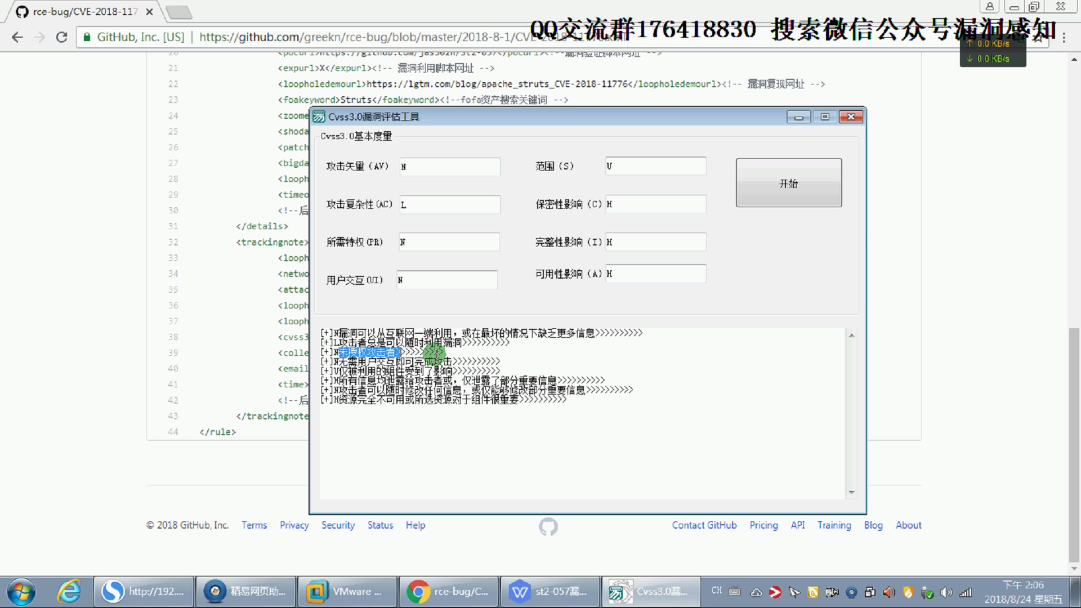Focus the 攻击复杂性 (AC) input field
This screenshot has width=1081, height=608.
coord(450,204)
